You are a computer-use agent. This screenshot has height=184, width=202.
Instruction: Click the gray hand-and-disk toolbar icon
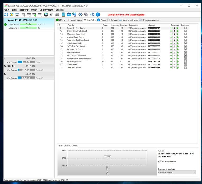coord(24,14)
